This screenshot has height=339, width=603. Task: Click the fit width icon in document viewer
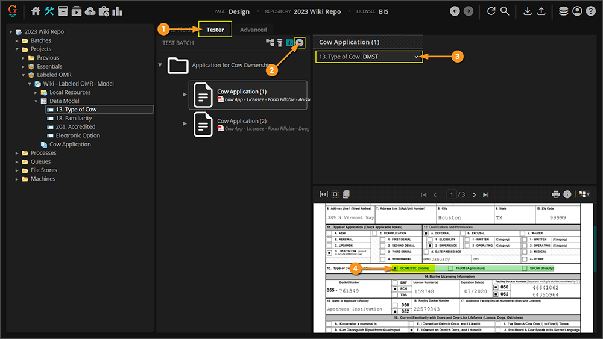click(324, 194)
